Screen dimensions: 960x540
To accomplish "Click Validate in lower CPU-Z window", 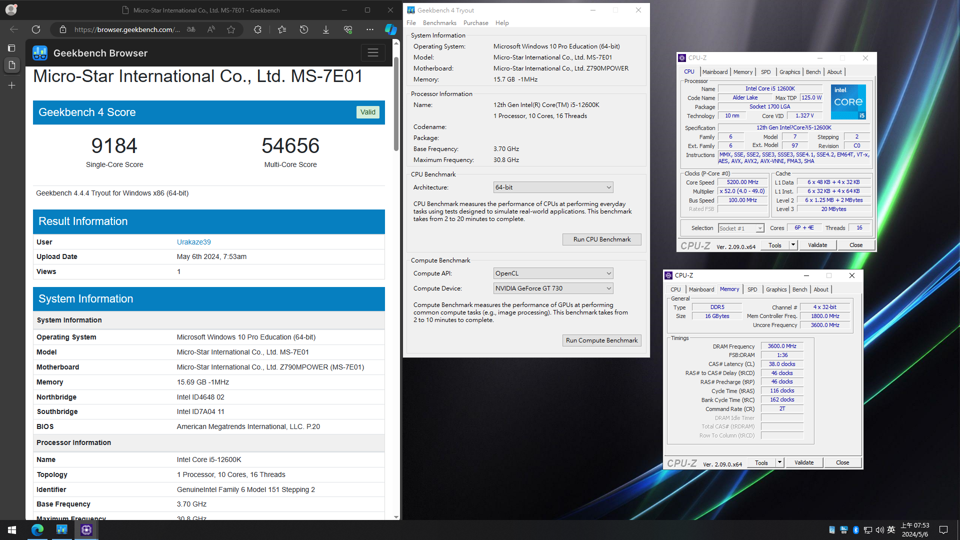I will tap(804, 462).
